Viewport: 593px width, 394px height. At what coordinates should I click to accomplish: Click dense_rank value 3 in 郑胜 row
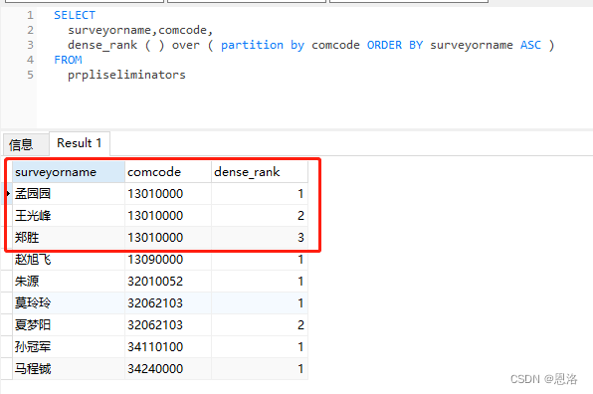[260, 238]
